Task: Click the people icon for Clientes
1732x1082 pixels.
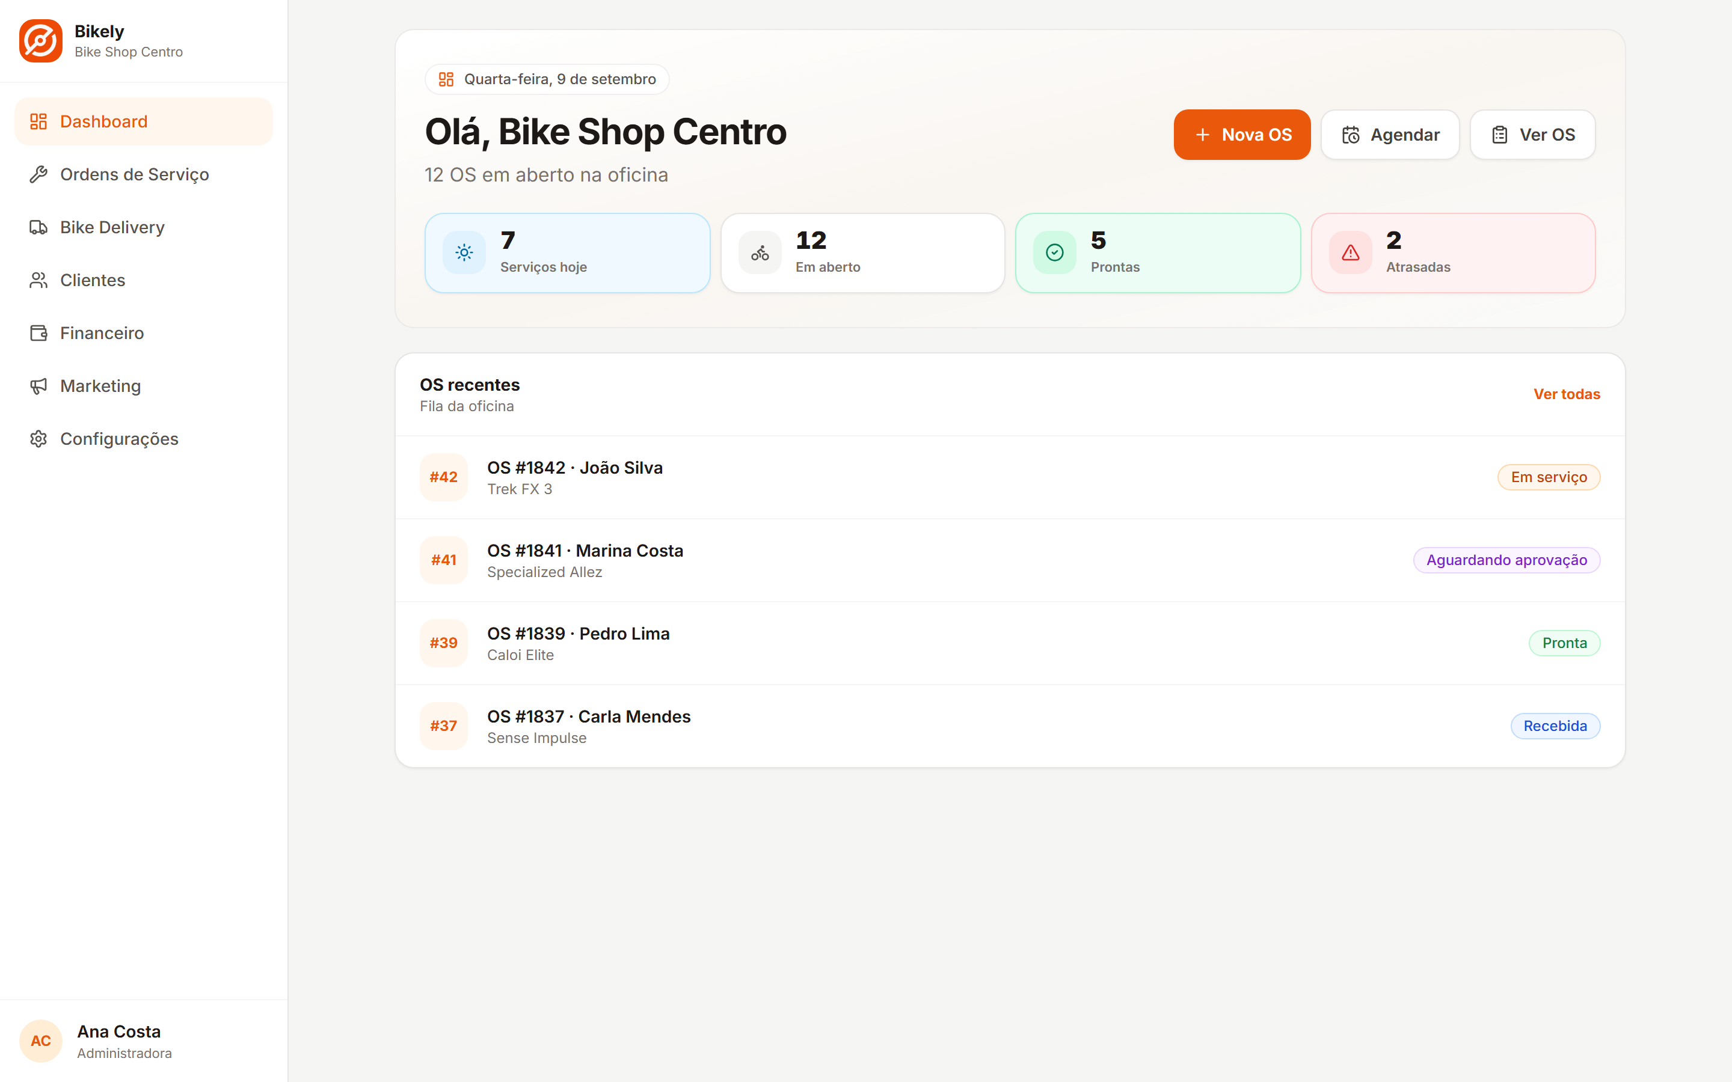Action: (38, 281)
